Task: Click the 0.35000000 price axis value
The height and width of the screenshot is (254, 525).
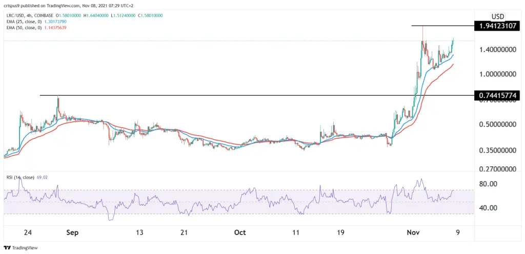Action: tap(497, 151)
